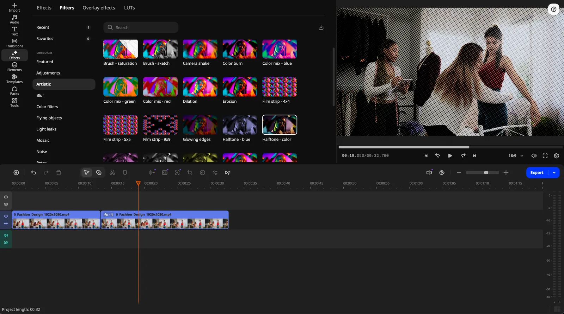Click the trash delete icon

tap(59, 173)
